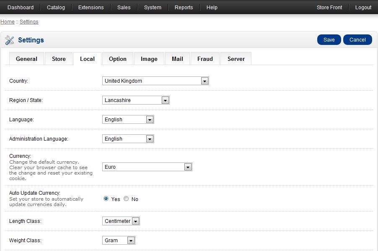378x251 pixels.
Task: Click the Weight Class label
Action: pyautogui.click(x=25, y=241)
